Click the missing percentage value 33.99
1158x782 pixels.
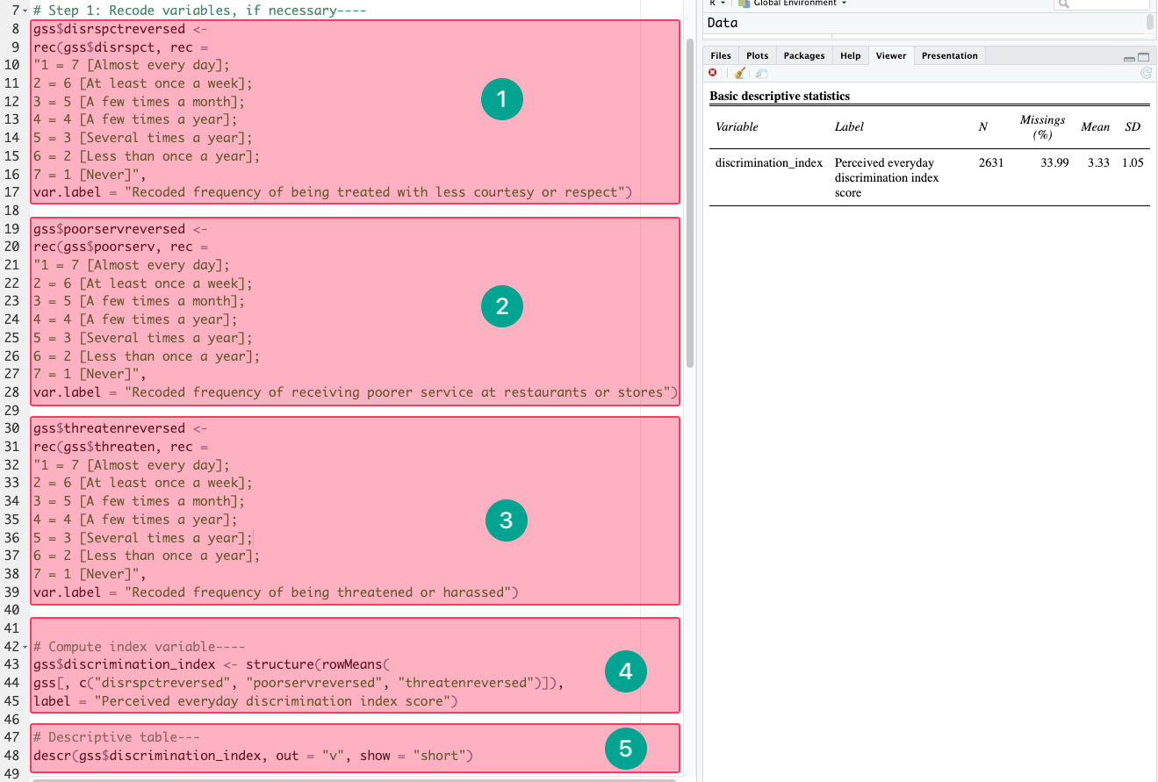pyautogui.click(x=1054, y=163)
